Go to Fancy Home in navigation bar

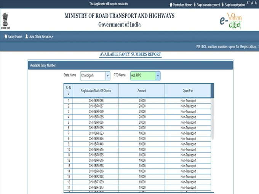15,37
